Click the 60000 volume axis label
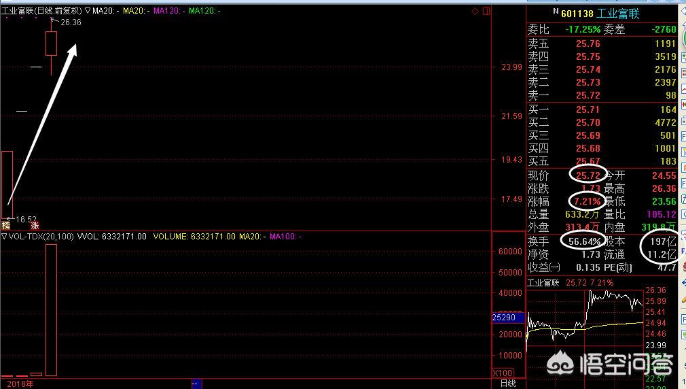The width and height of the screenshot is (686, 389). [x=510, y=252]
